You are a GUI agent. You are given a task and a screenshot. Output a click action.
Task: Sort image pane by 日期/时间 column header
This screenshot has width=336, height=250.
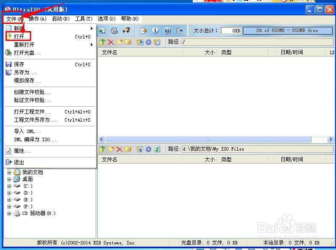click(301, 52)
